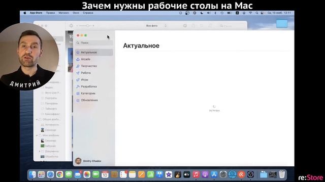Open Pages from the Dock
The width and height of the screenshot is (325, 182).
[141, 174]
